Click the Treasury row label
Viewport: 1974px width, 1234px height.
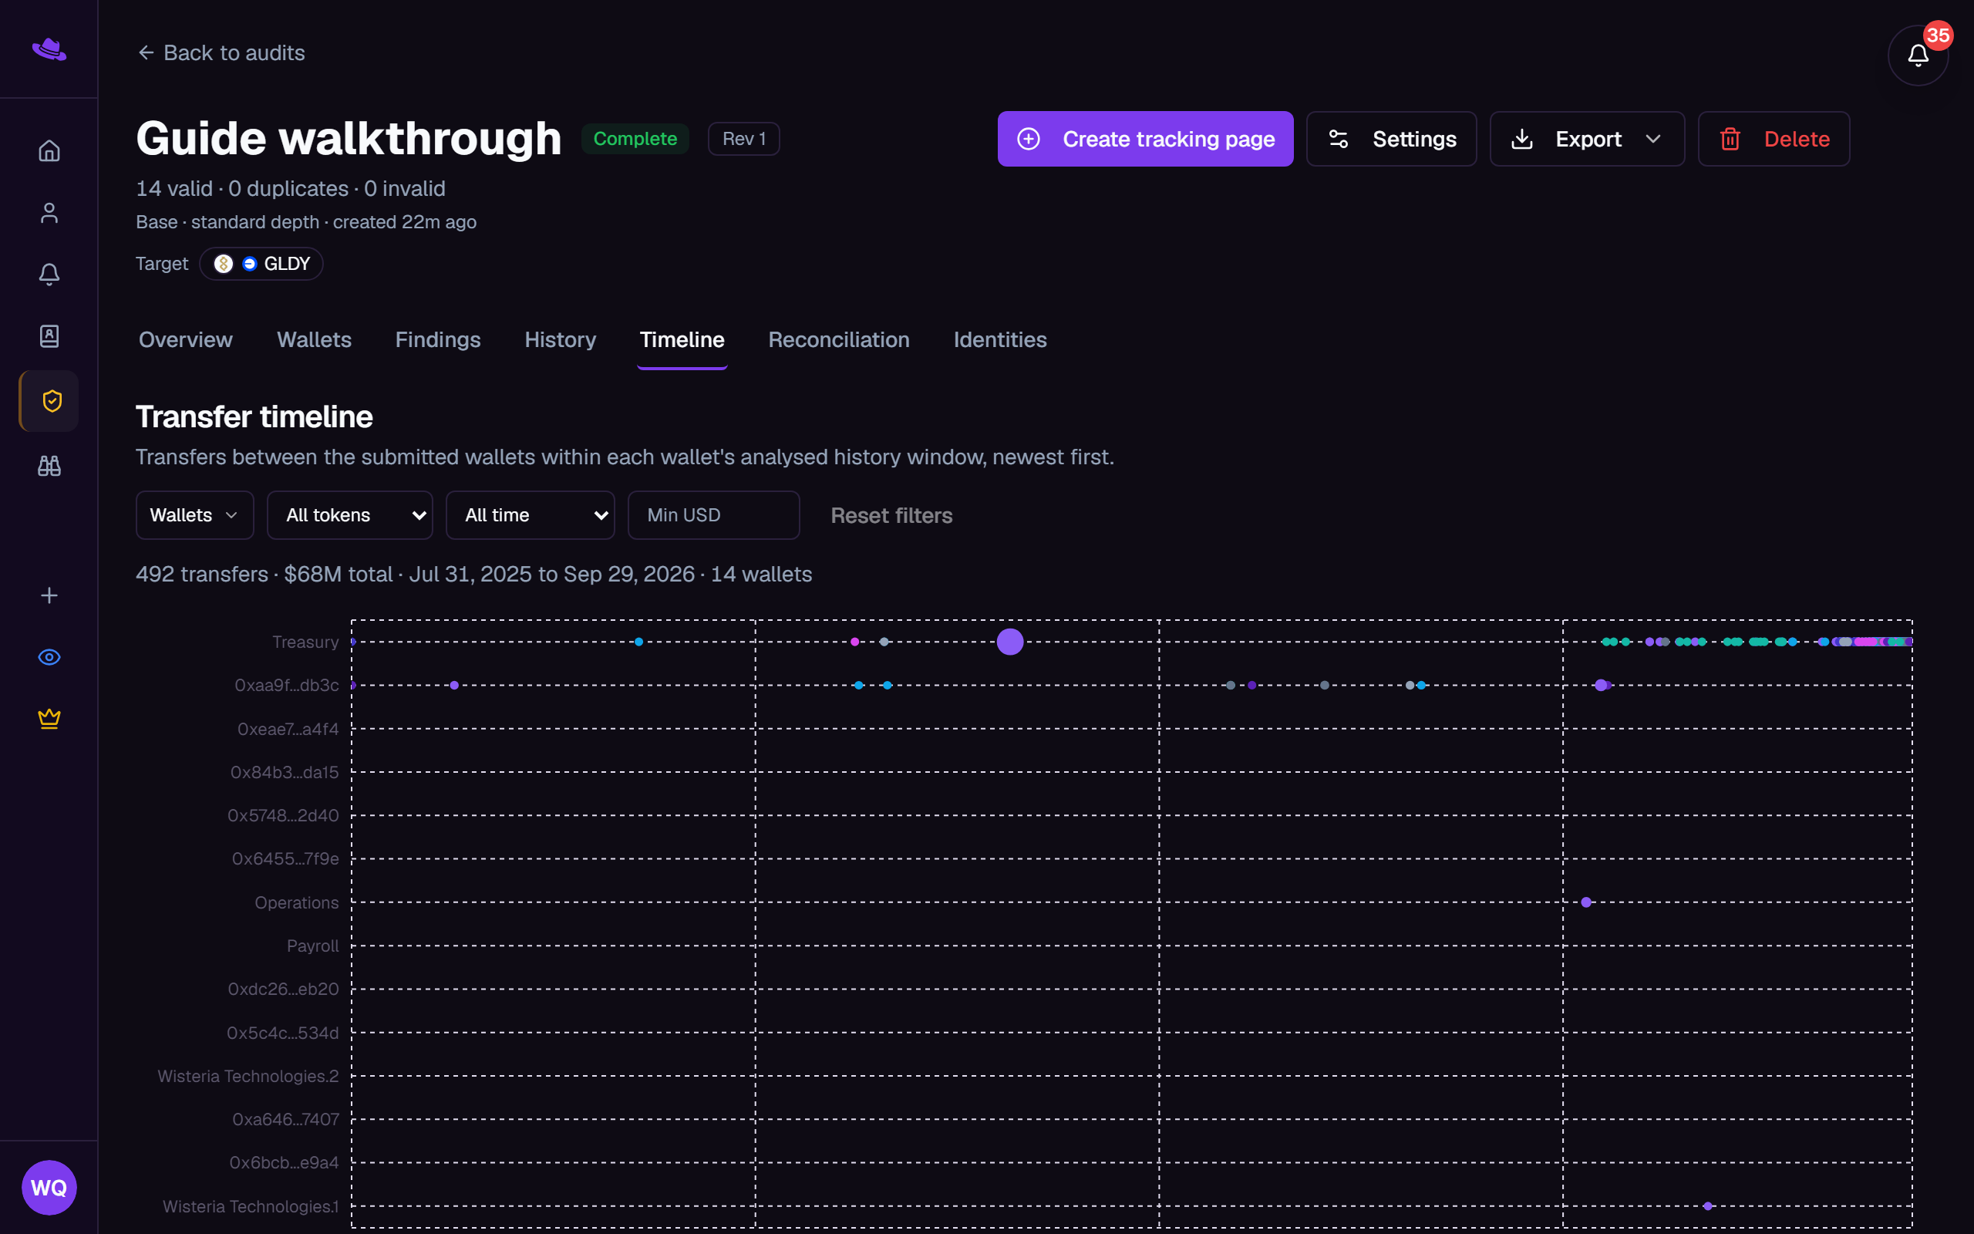(x=305, y=642)
